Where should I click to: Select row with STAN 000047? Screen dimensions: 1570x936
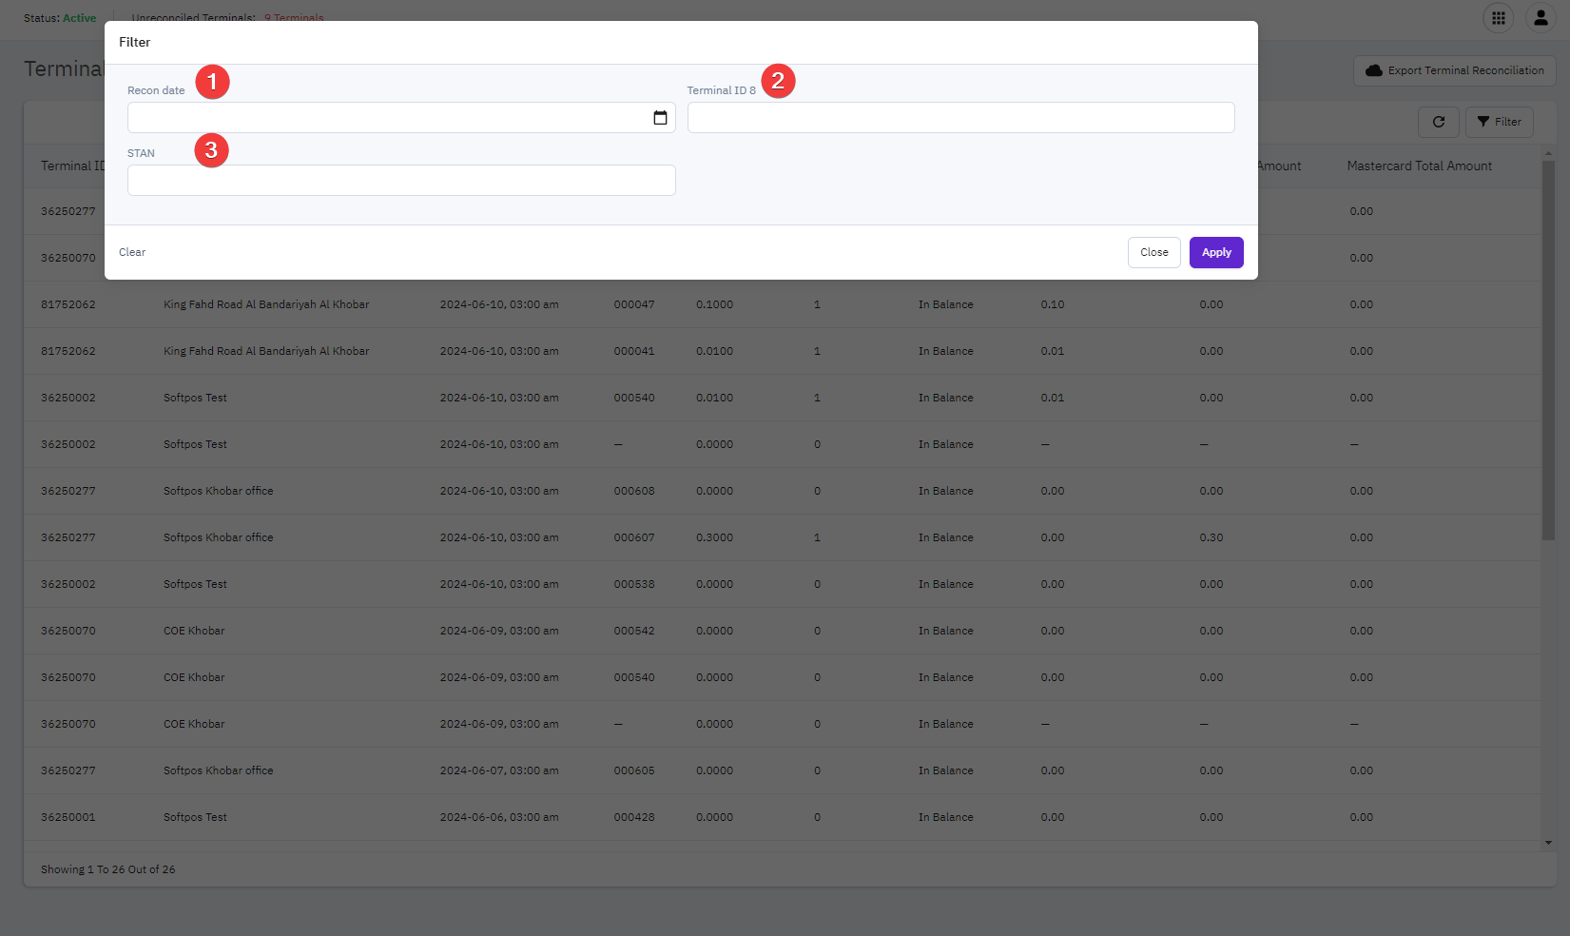(x=633, y=305)
